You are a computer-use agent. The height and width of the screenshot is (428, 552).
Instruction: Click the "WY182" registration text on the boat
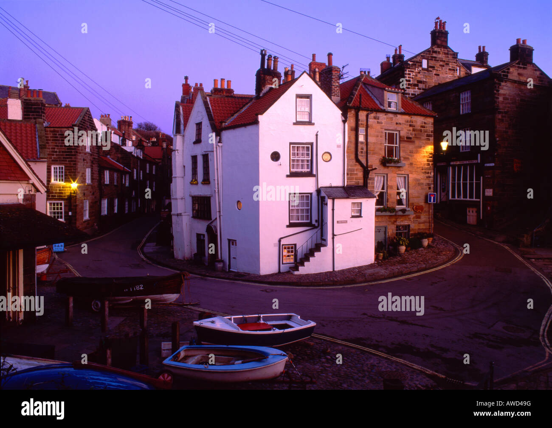[x=133, y=288]
